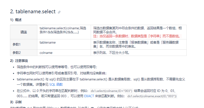
Task: Click the '1) 概述' subheading
Action: click(x=16, y=20)
